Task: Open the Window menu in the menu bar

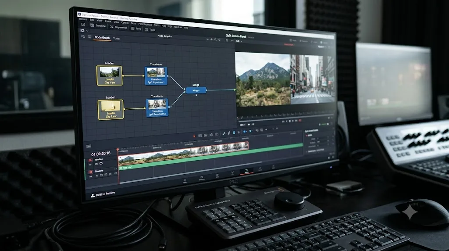Action: pyautogui.click(x=178, y=27)
